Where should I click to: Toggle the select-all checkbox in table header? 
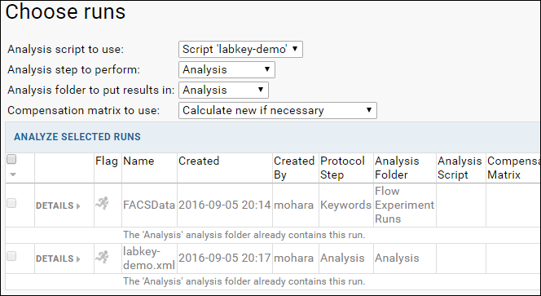click(x=11, y=159)
